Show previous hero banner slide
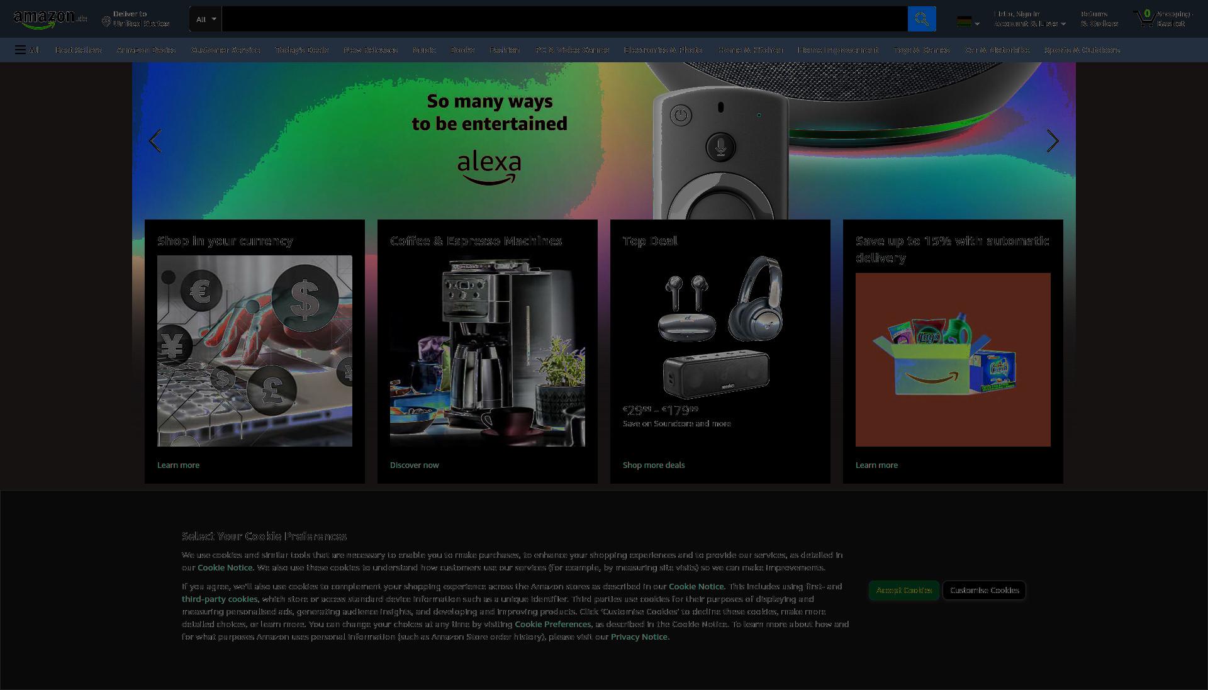 (x=155, y=141)
